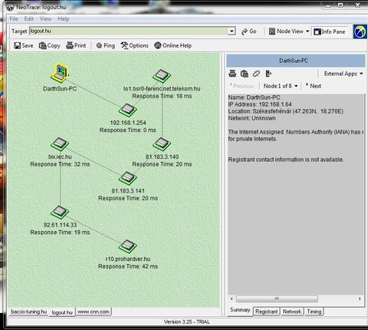
Task: Click the info pane horizontal scrollbar thumb
Action: [277, 299]
